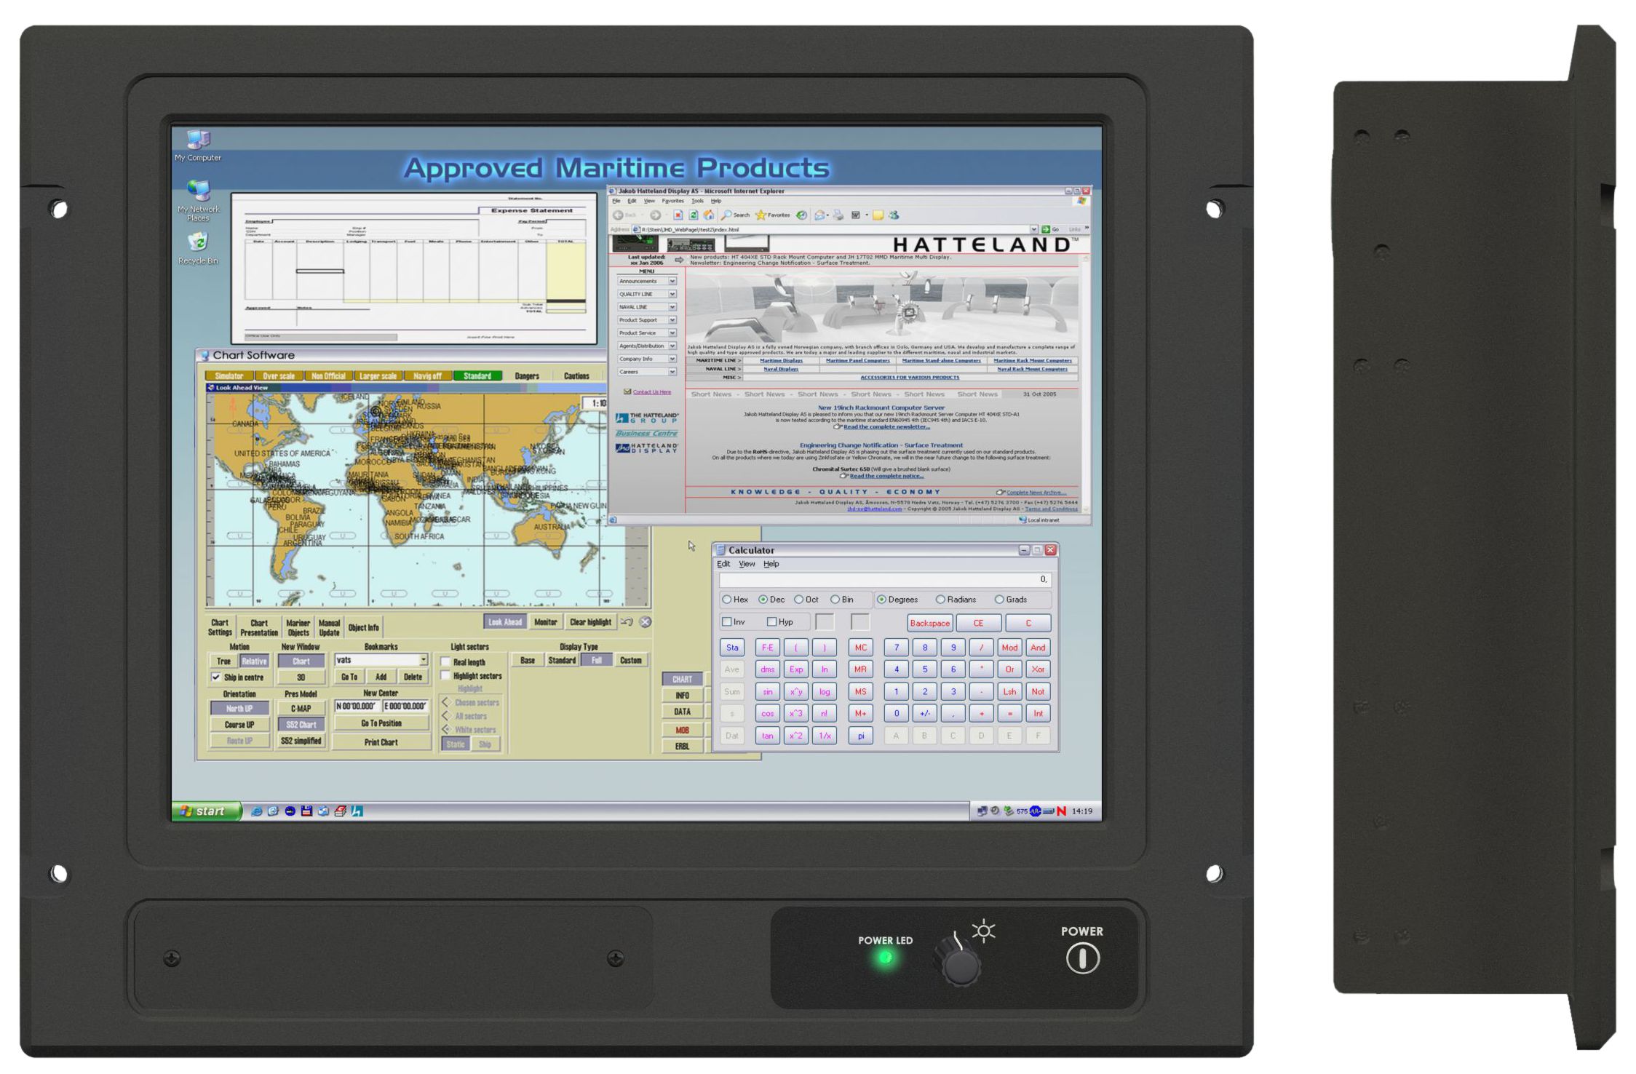Click the Refresh icon in browser toolbar

(x=693, y=215)
